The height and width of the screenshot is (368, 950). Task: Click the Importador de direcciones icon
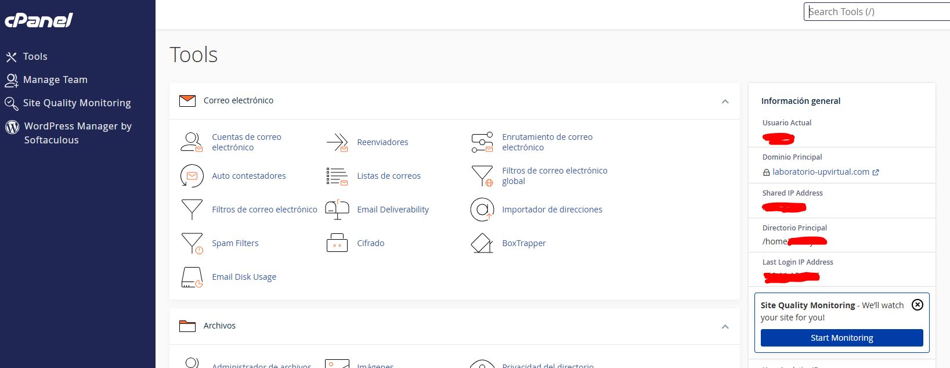(x=482, y=210)
